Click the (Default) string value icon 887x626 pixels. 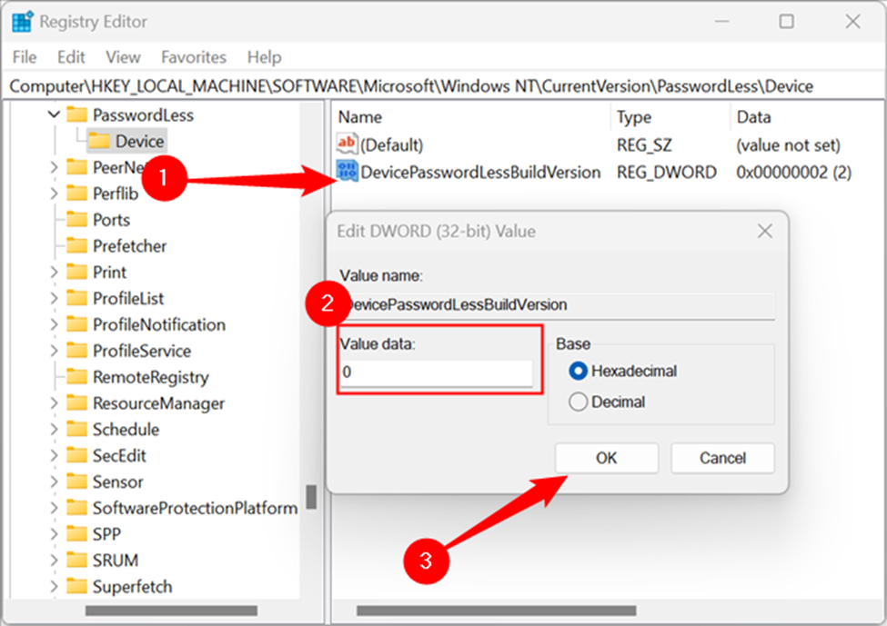[x=347, y=144]
